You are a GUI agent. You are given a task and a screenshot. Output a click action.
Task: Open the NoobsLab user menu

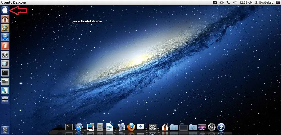coord(264,2)
